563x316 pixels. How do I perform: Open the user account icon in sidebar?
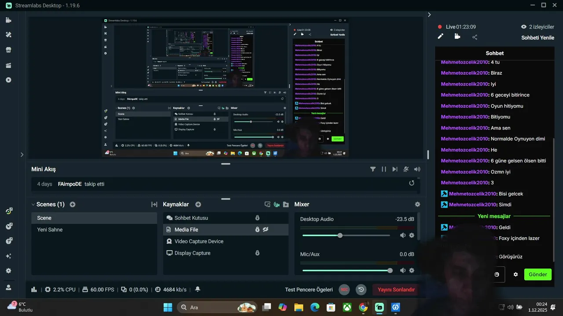coord(8,287)
